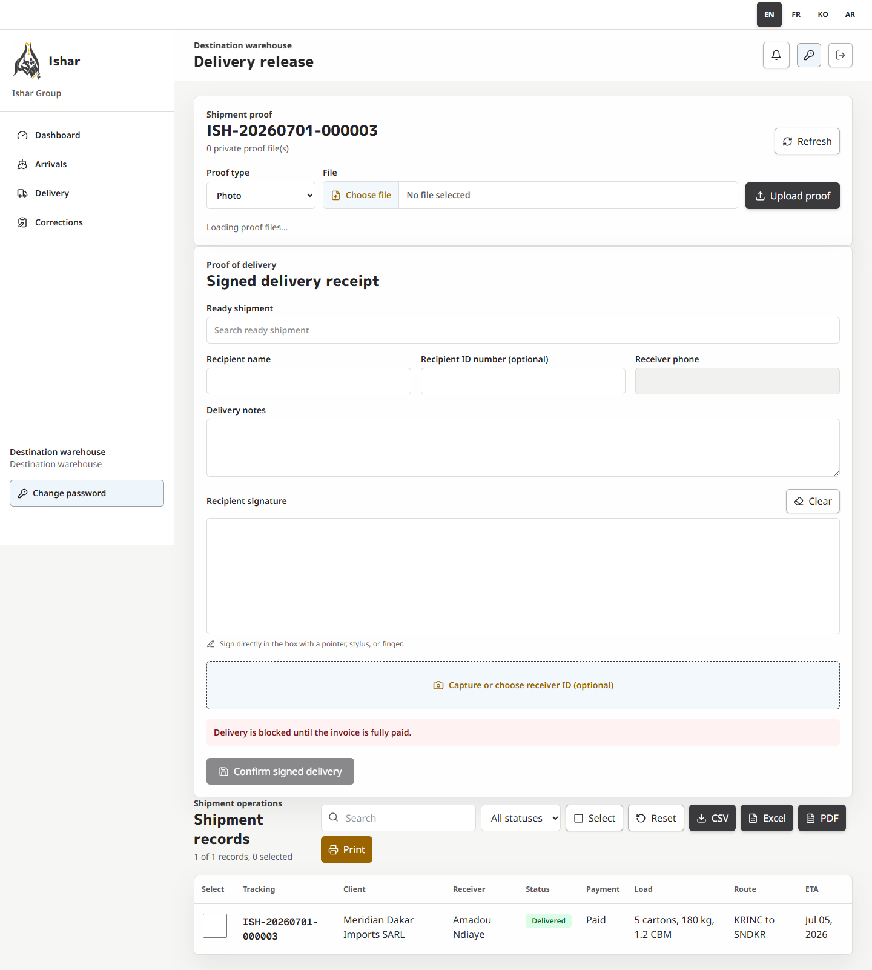The width and height of the screenshot is (872, 970).
Task: Click tracking number ISH-20260701-000003 in table
Action: [x=280, y=929]
